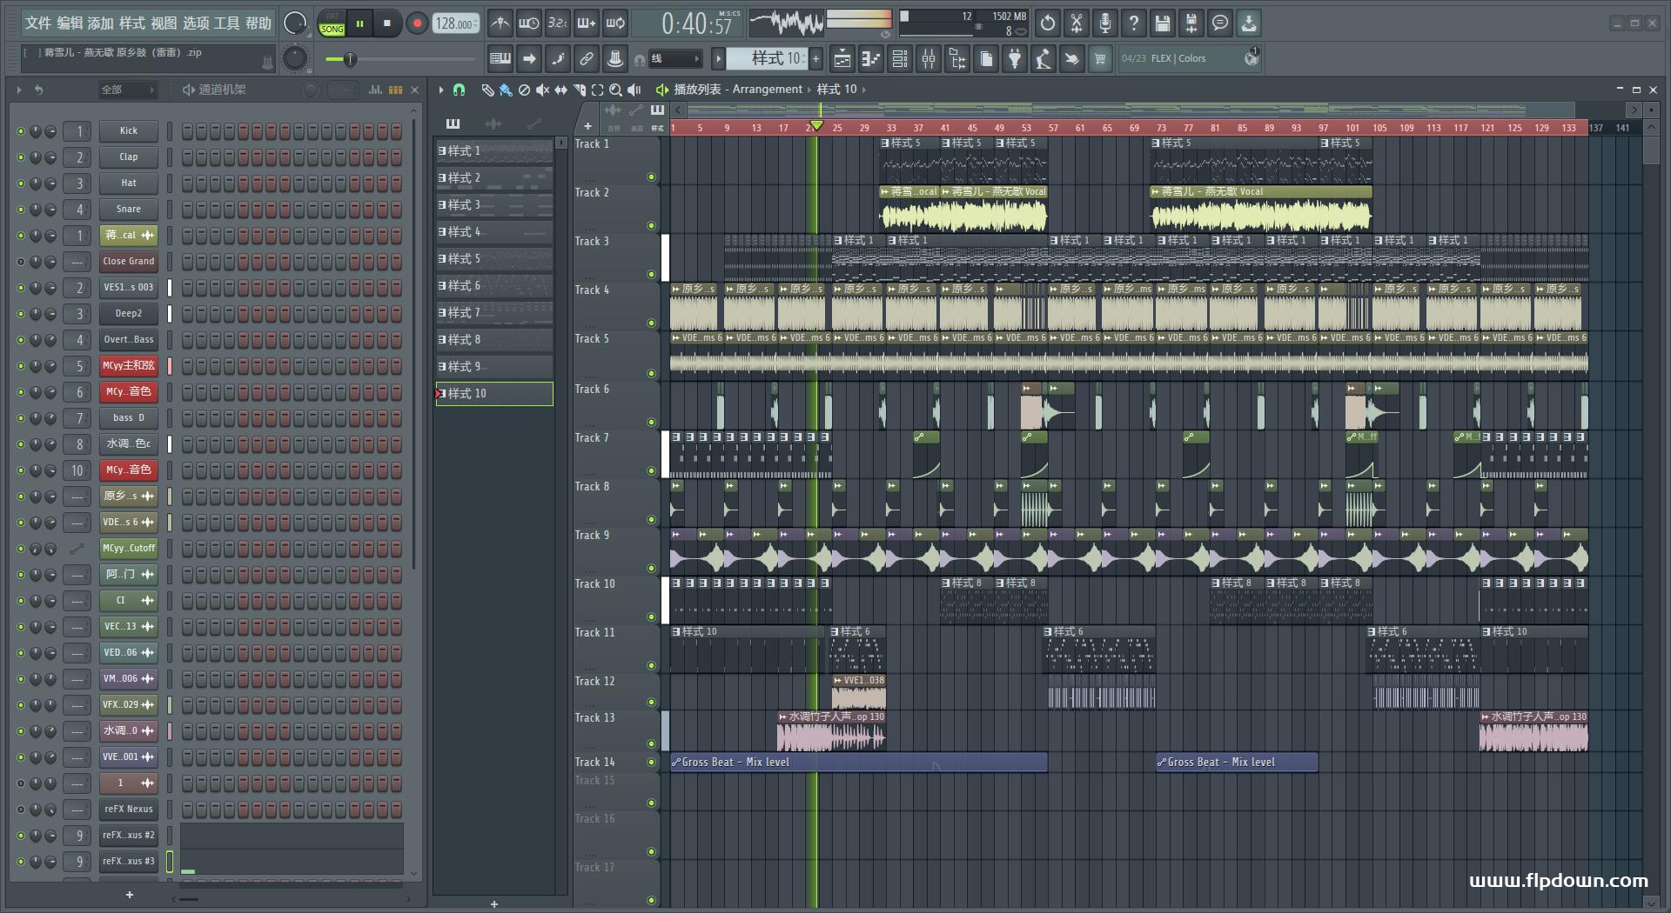Select the reFX Nexus channel button

[128, 810]
